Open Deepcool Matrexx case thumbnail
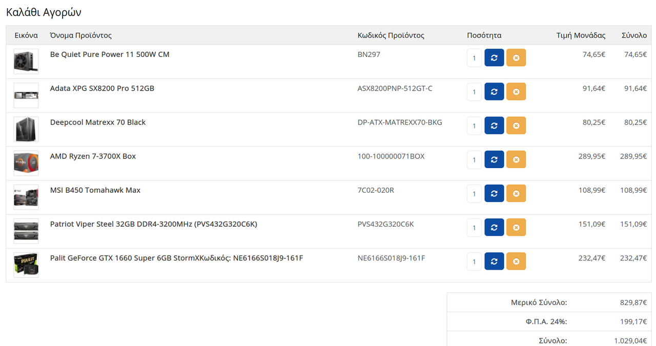The width and height of the screenshot is (656, 346). 26,129
